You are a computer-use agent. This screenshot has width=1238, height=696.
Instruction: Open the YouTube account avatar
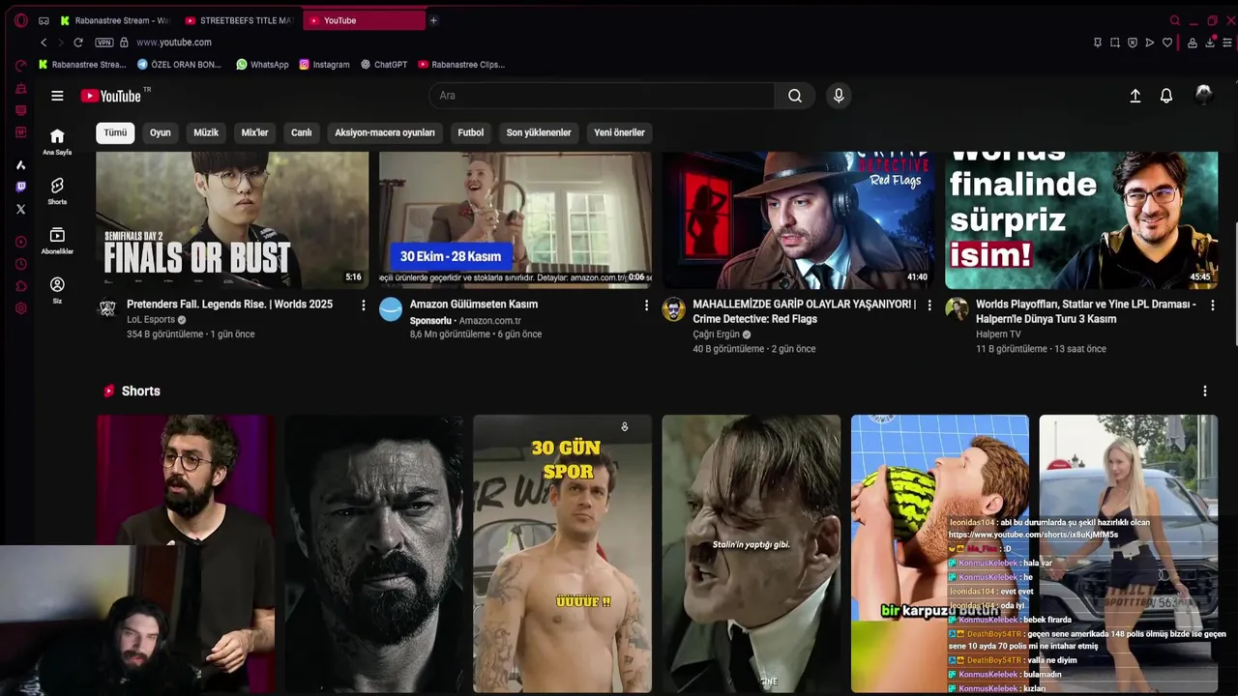pos(1204,95)
